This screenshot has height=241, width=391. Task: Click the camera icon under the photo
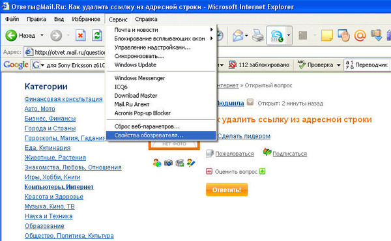click(168, 163)
